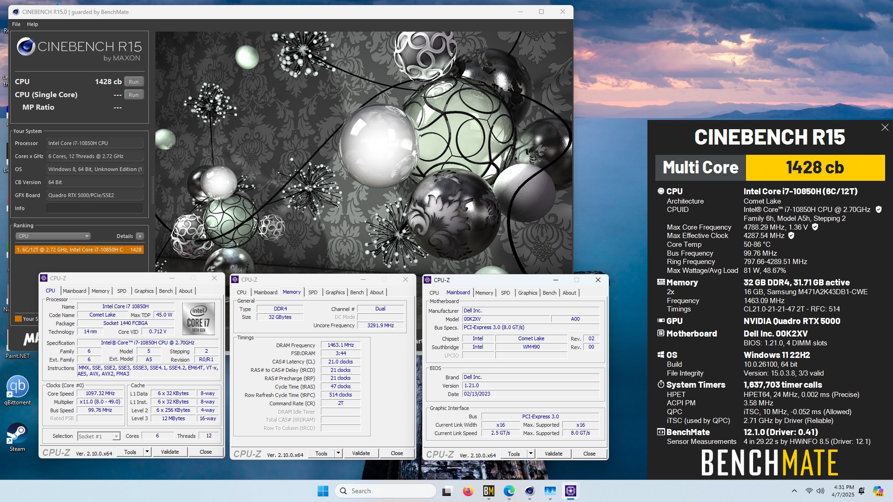Open BenchMate from the taskbar
This screenshot has height=502, width=893.
pyautogui.click(x=488, y=491)
